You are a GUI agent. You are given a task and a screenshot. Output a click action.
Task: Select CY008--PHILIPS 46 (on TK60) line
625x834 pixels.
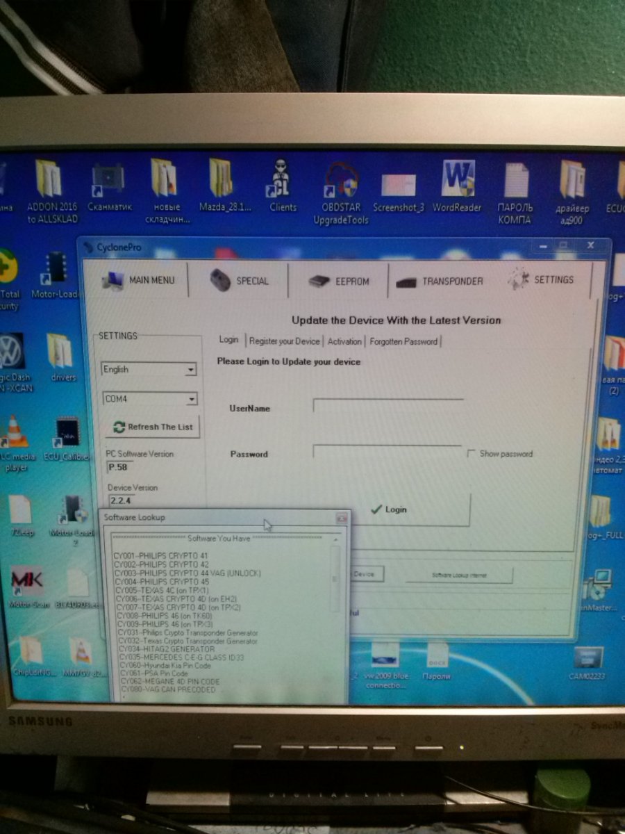[x=165, y=616]
